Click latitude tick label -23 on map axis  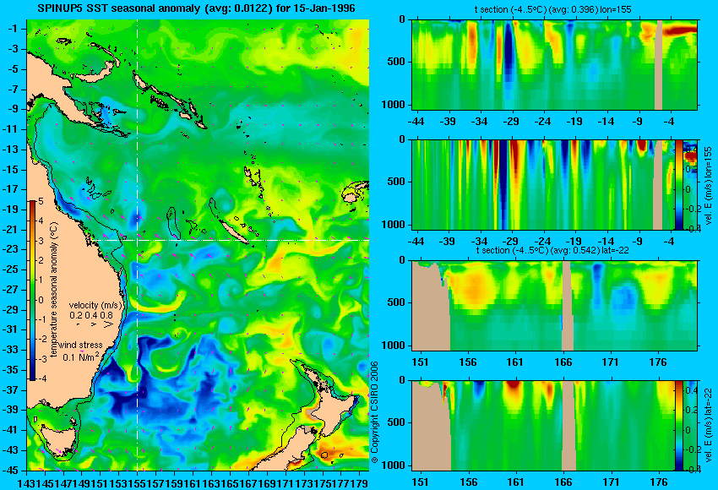pyautogui.click(x=10, y=249)
